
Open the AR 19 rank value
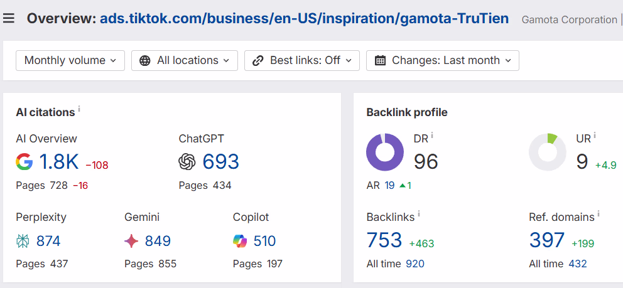(x=389, y=185)
